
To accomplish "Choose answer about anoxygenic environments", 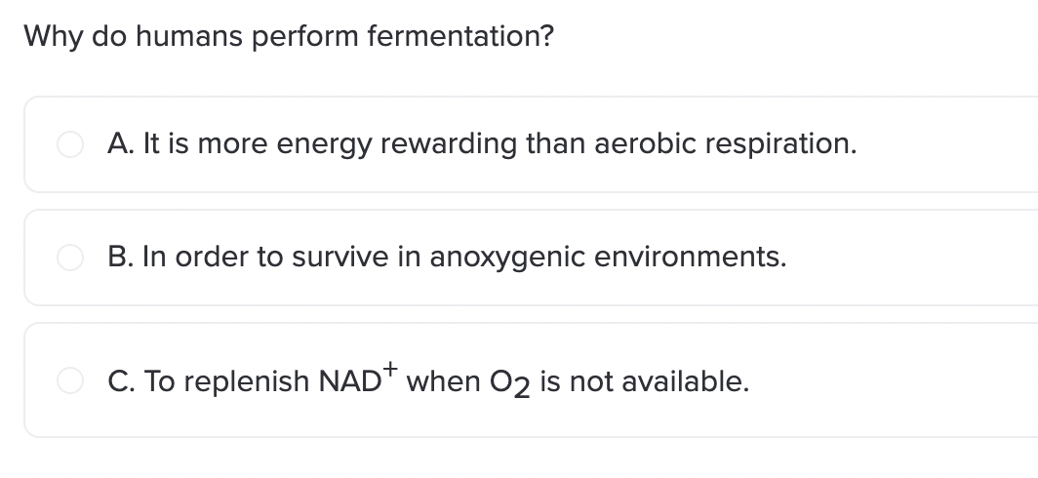I will pyautogui.click(x=447, y=257).
